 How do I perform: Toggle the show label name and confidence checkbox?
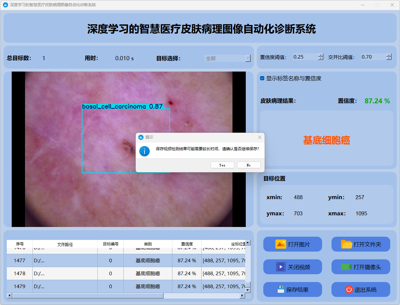pos(262,78)
